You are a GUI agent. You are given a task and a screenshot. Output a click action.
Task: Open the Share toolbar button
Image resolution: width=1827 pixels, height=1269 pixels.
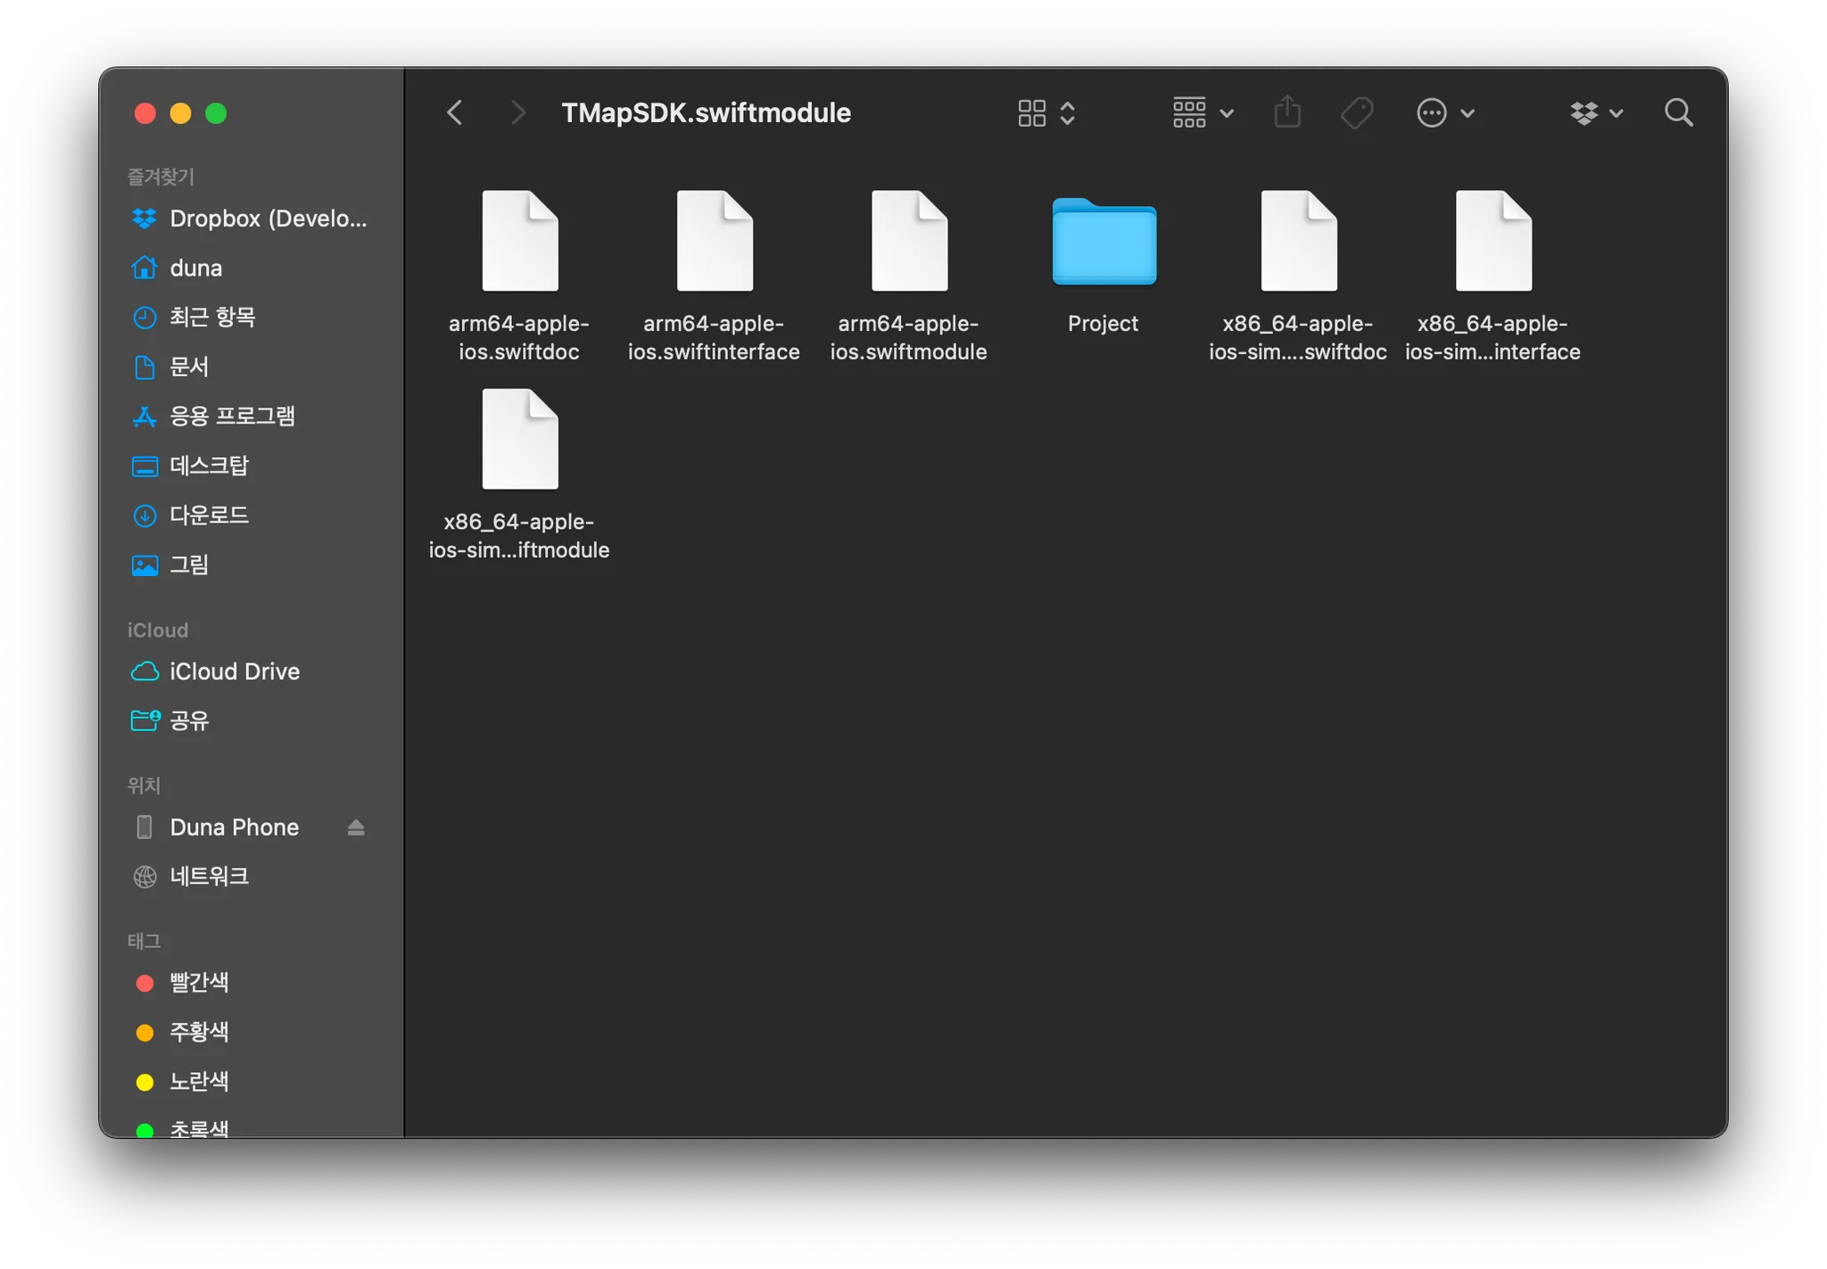coord(1286,113)
